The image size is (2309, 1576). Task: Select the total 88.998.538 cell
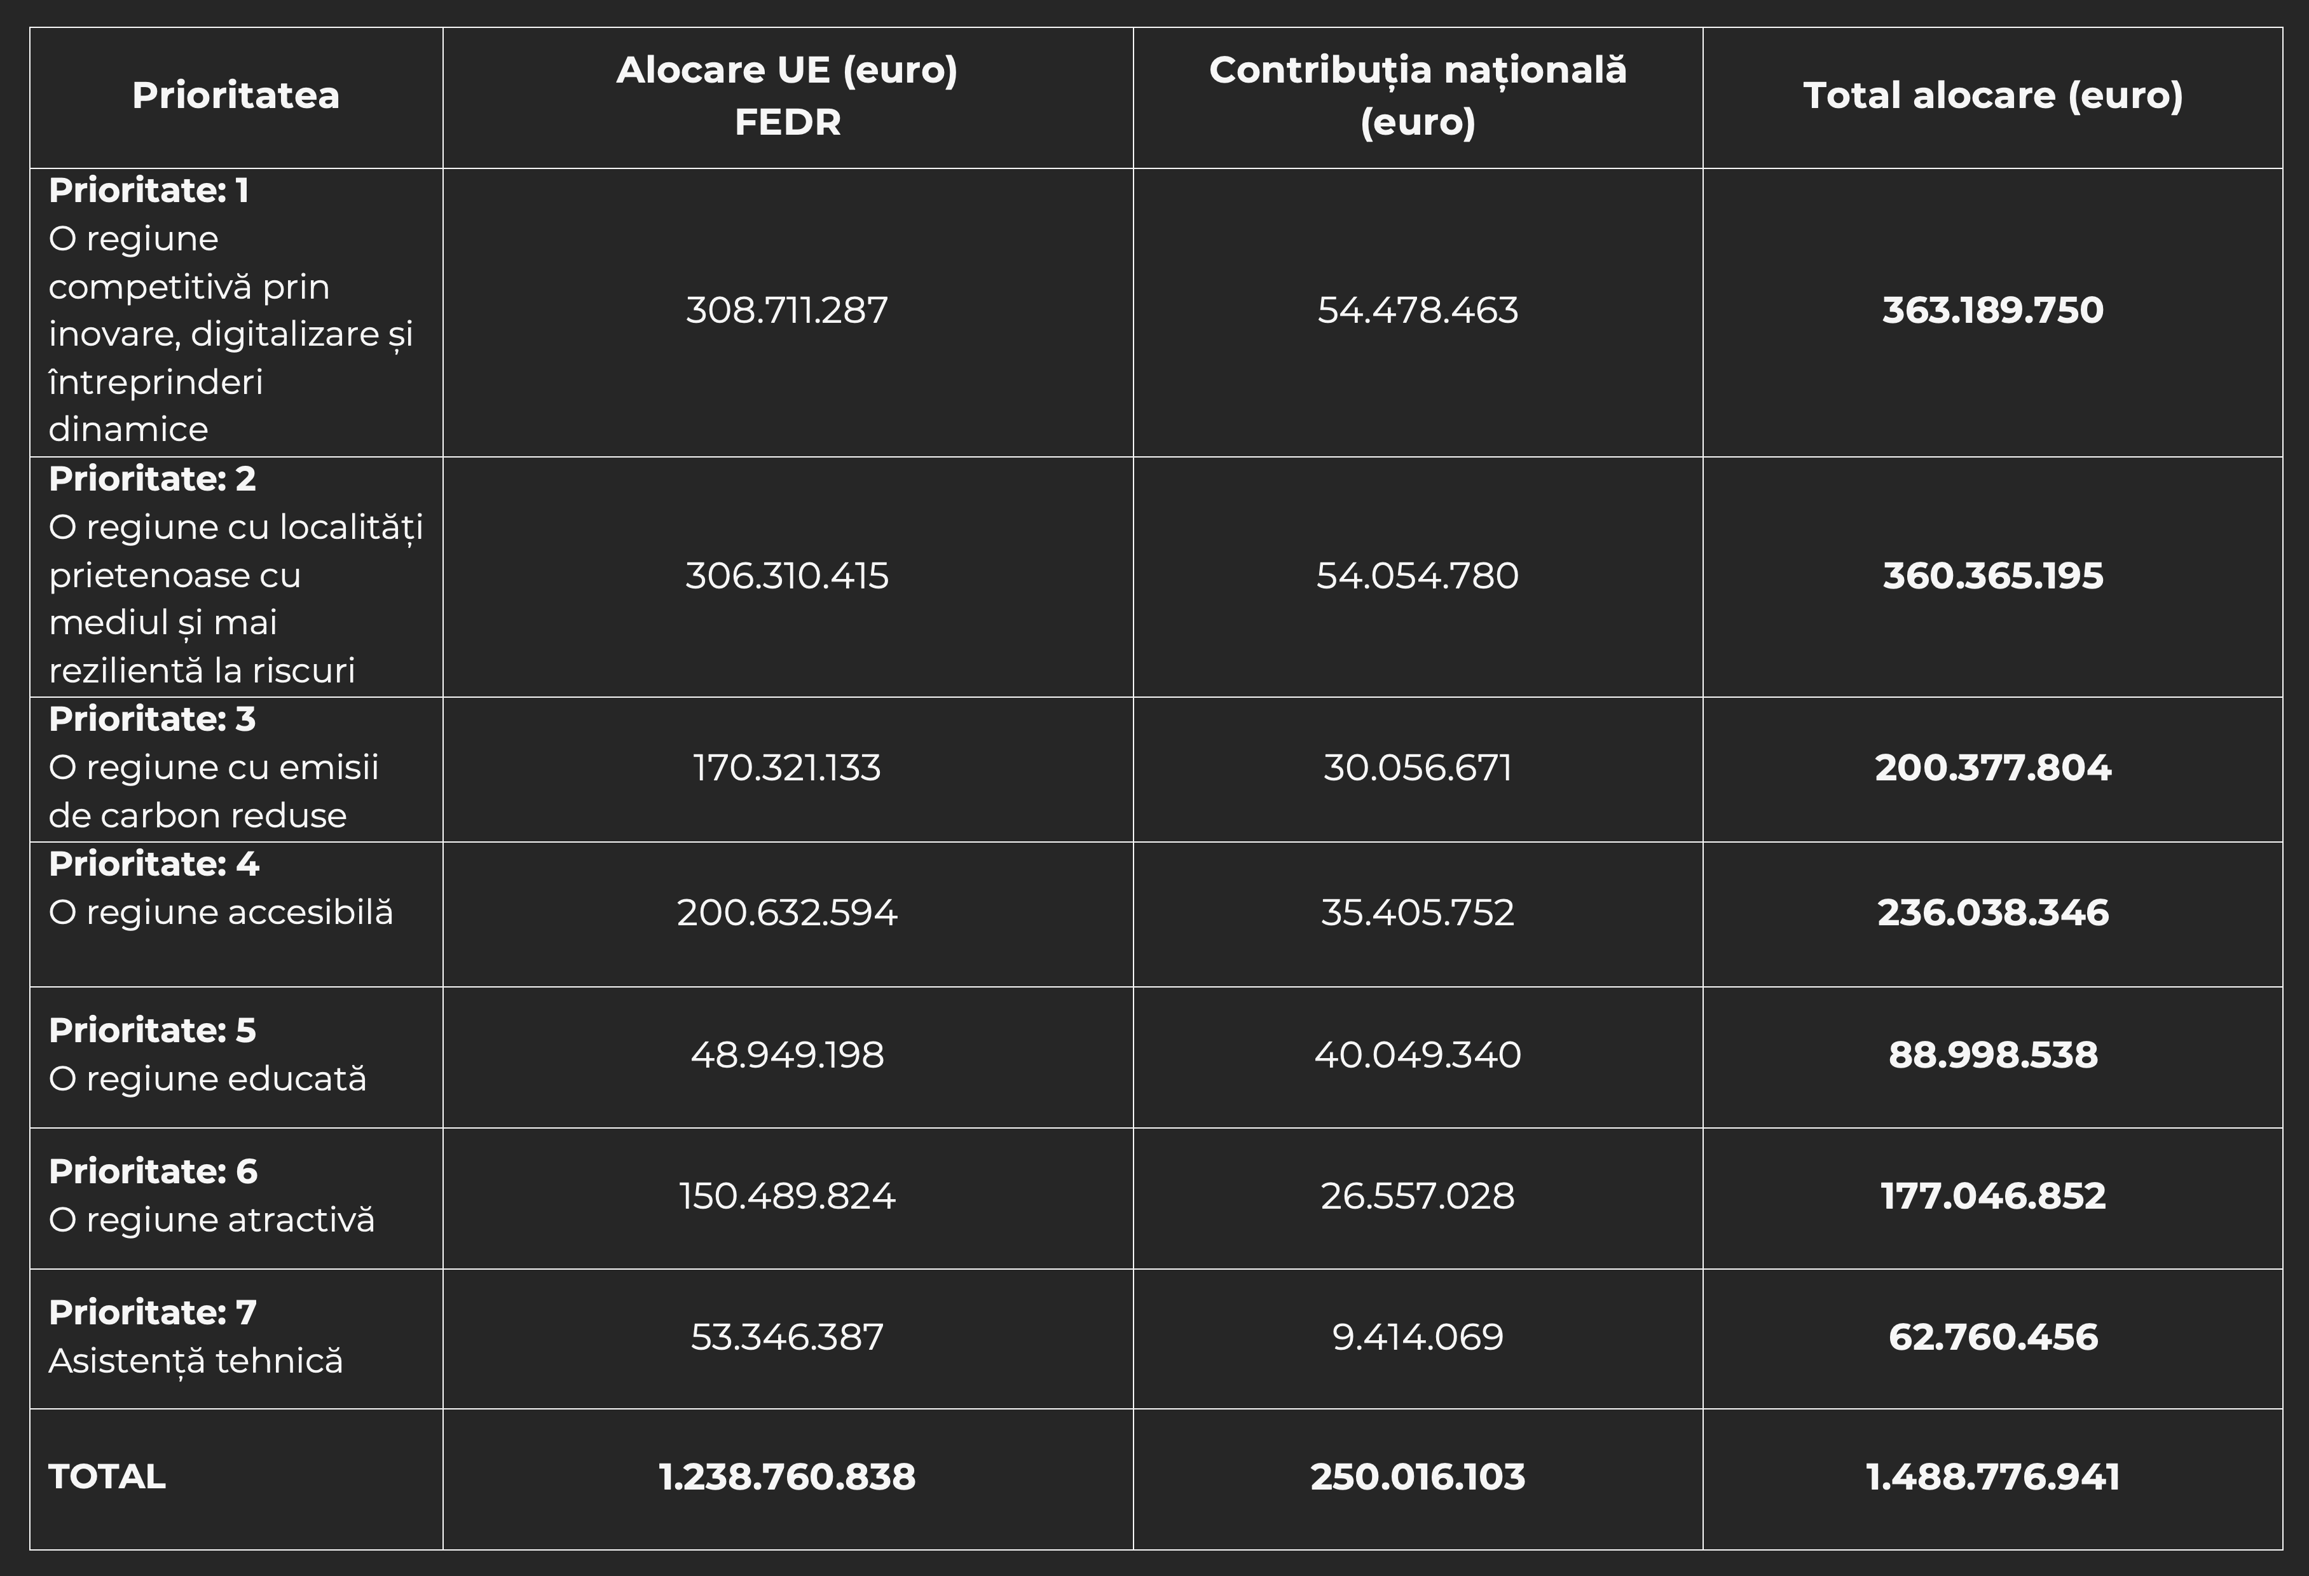click(x=1992, y=1055)
